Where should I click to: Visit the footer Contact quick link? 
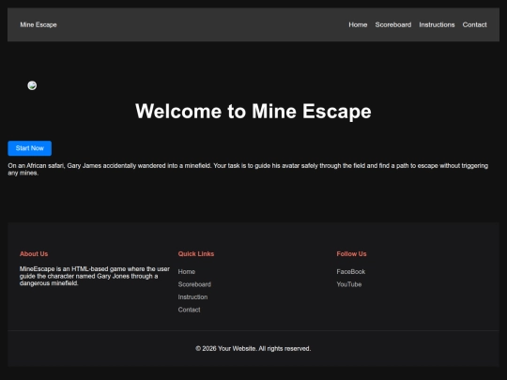tap(189, 310)
